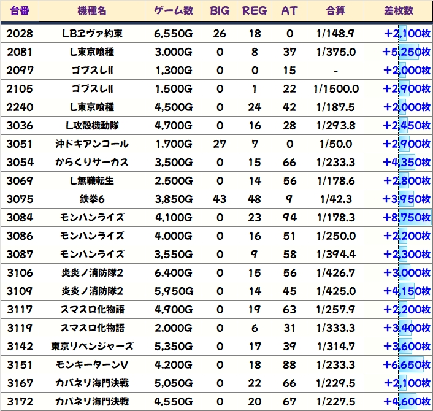
Task: Click the L無職転生 machine name
Action: click(92, 181)
